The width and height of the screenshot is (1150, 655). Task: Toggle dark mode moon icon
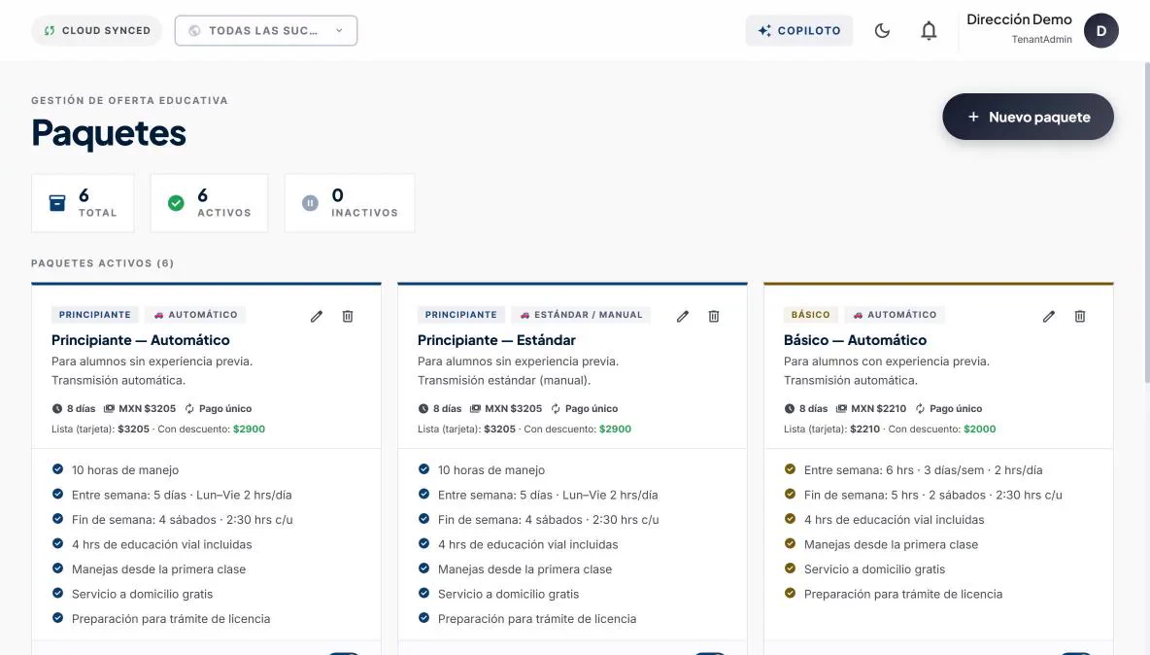click(882, 31)
